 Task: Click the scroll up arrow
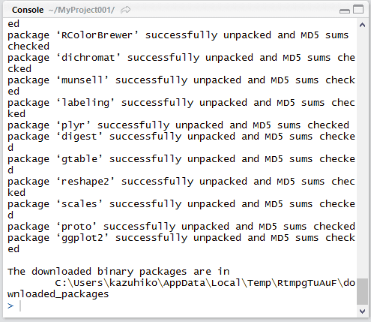click(362, 25)
